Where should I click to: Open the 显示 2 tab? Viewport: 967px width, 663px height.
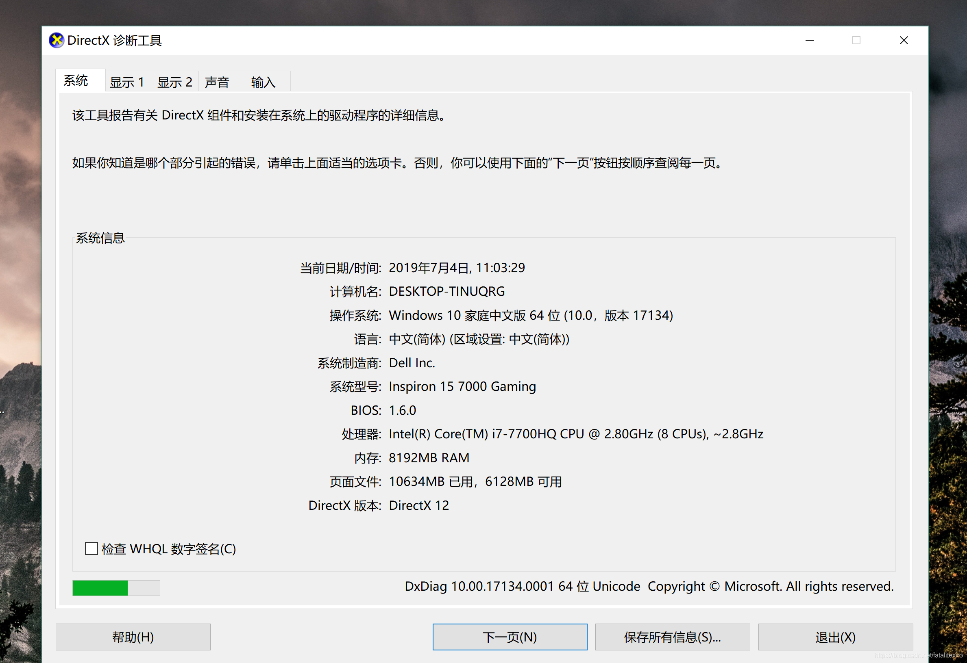174,82
